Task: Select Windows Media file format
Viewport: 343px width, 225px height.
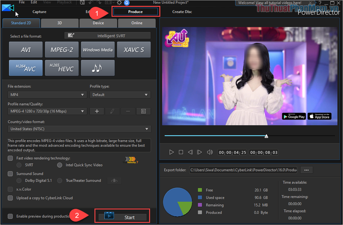Action: tap(98, 50)
